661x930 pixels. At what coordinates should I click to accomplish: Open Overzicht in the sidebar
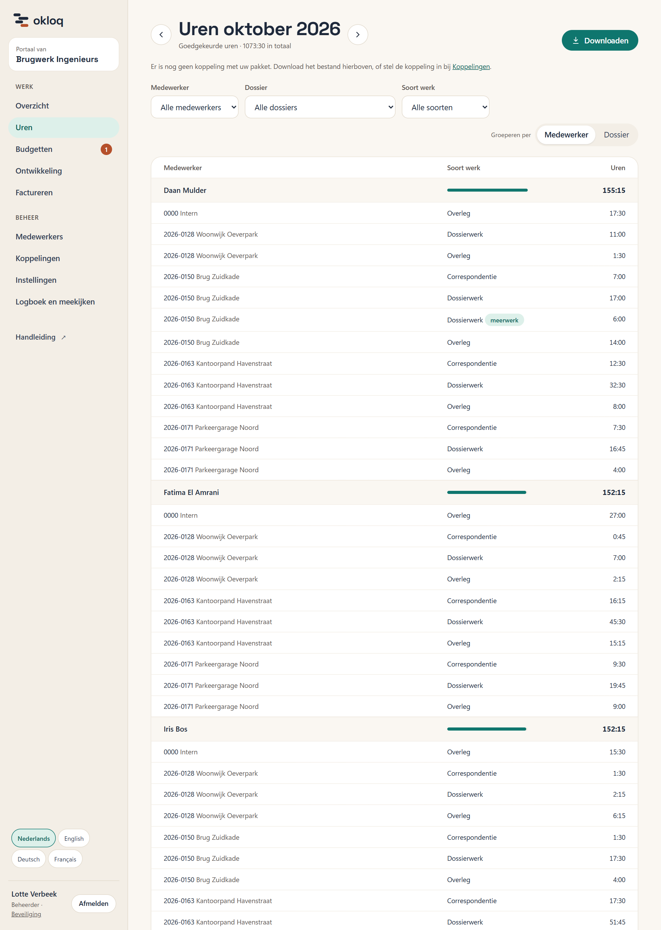coord(63,106)
